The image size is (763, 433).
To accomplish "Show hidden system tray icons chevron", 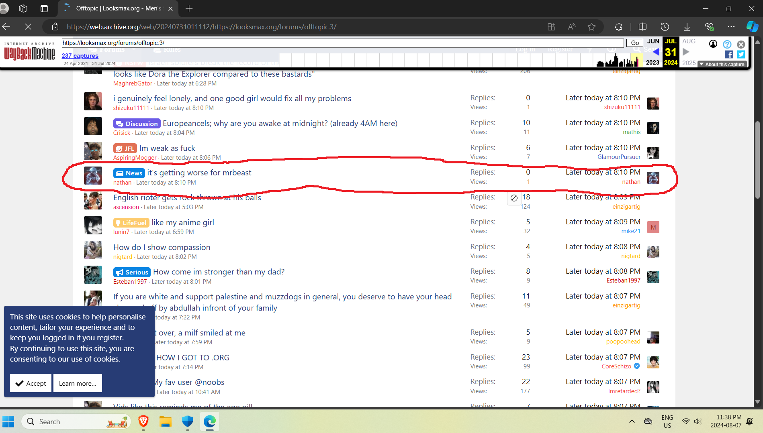I will [632, 421].
